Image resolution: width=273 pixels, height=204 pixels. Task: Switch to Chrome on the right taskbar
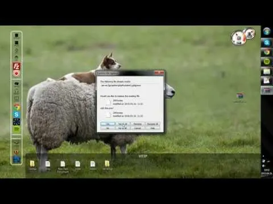pyautogui.click(x=267, y=52)
